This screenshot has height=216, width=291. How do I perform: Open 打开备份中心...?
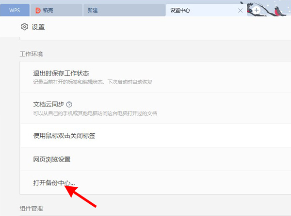click(x=54, y=183)
